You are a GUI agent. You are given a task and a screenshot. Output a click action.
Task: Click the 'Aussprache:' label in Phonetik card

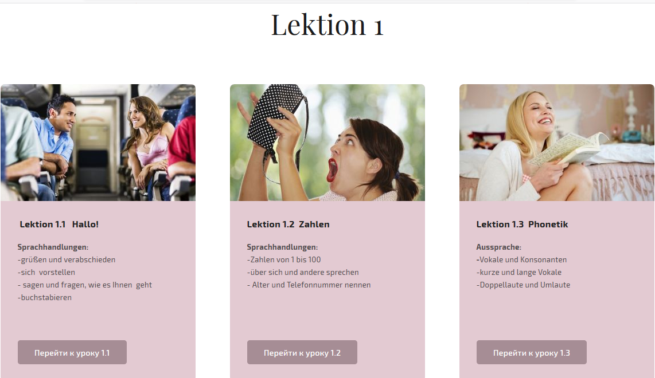(499, 247)
